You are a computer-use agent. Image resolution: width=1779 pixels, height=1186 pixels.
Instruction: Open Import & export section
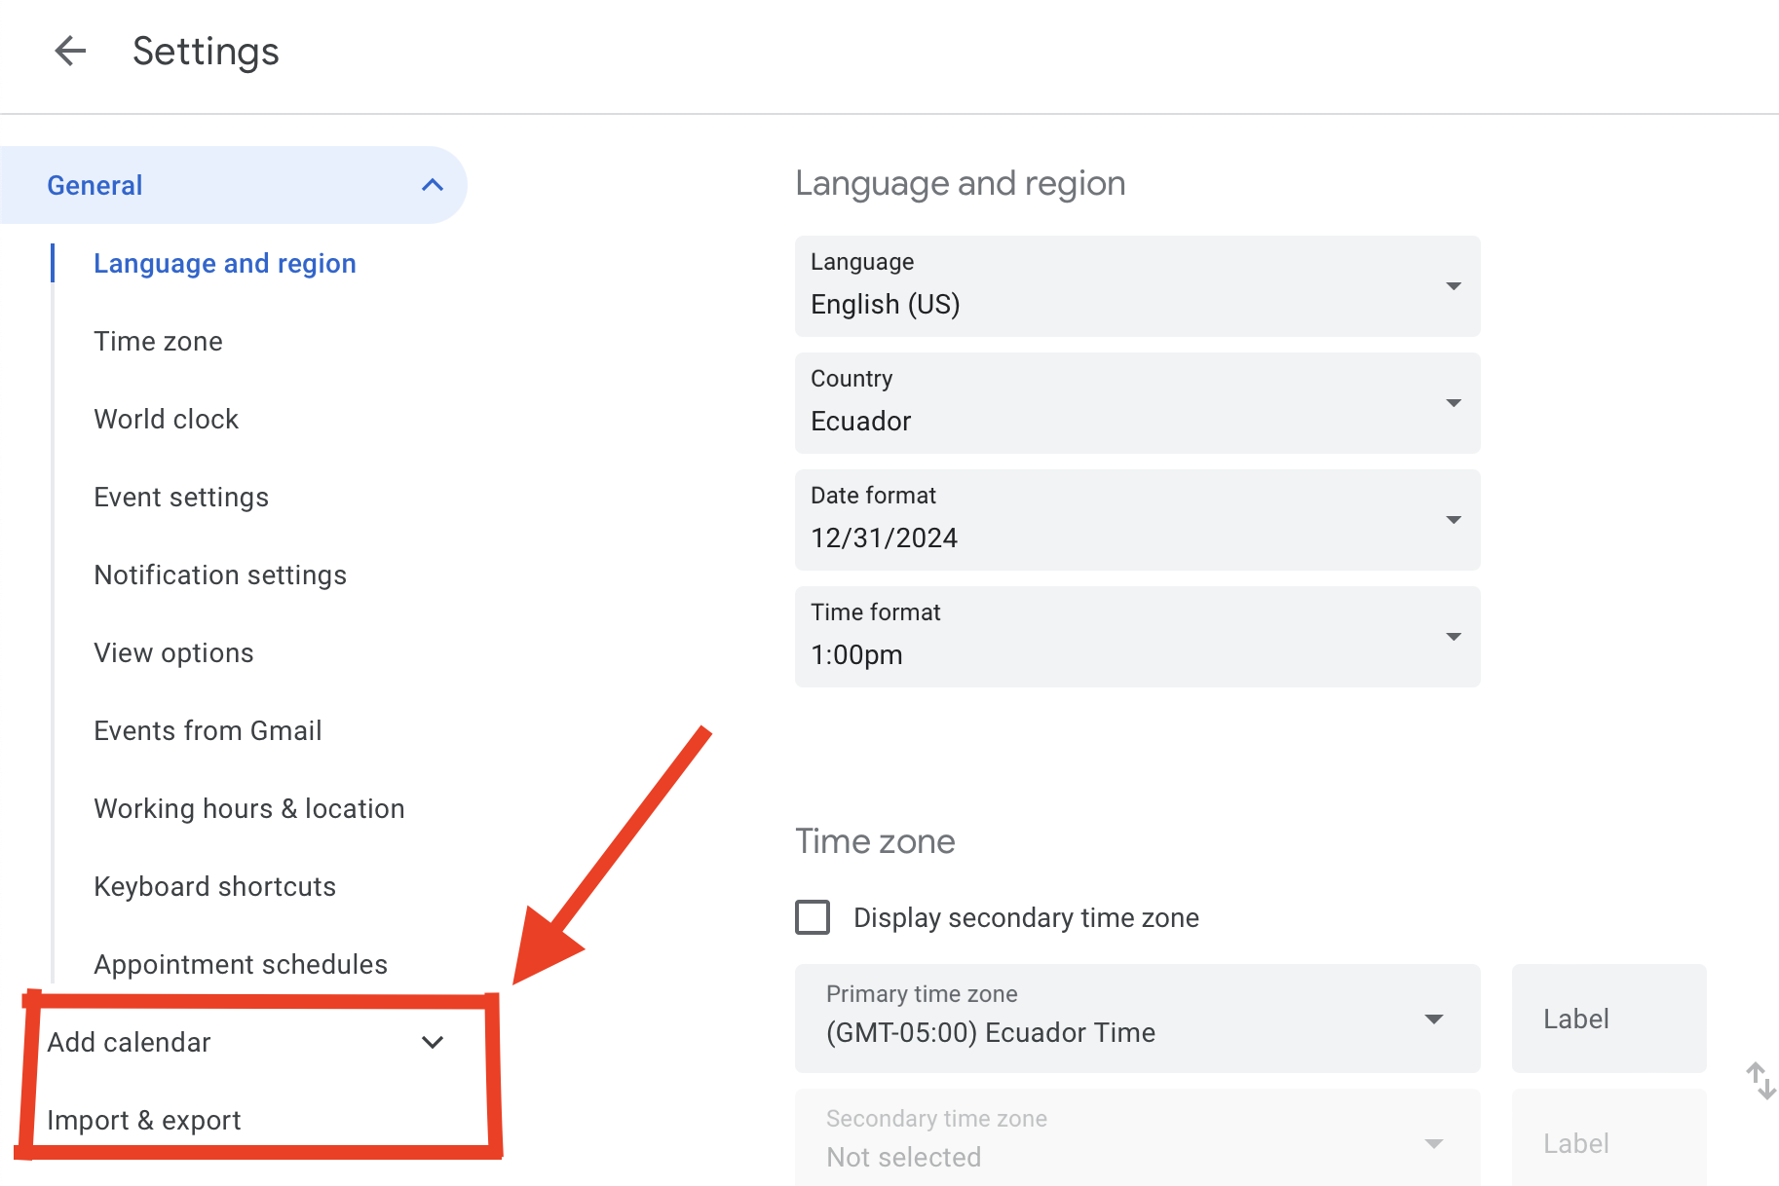tap(144, 1120)
